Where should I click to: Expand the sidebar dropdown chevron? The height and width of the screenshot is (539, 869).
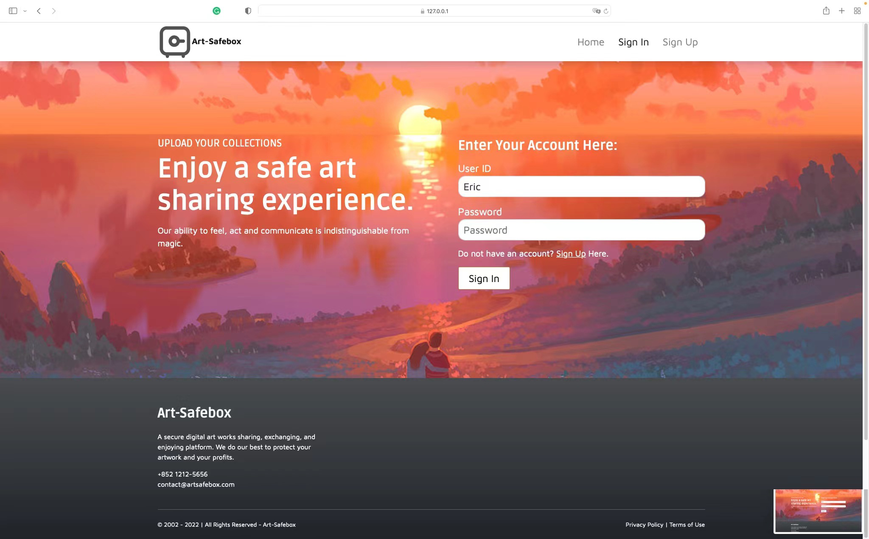click(25, 11)
